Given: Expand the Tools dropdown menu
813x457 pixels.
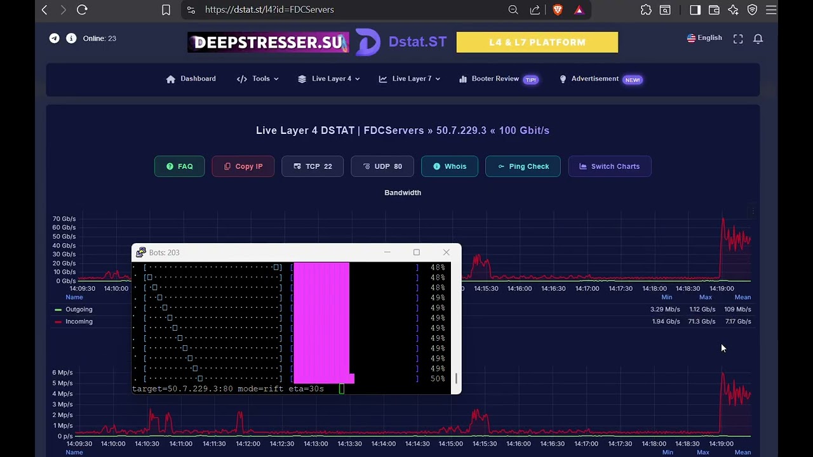Looking at the screenshot, I should point(257,79).
